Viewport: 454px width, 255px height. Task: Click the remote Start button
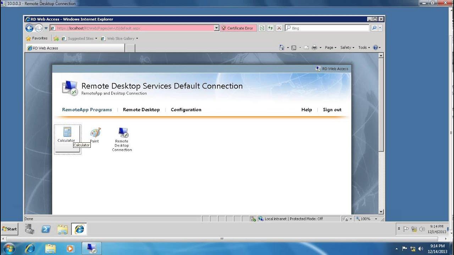pyautogui.click(x=10, y=229)
